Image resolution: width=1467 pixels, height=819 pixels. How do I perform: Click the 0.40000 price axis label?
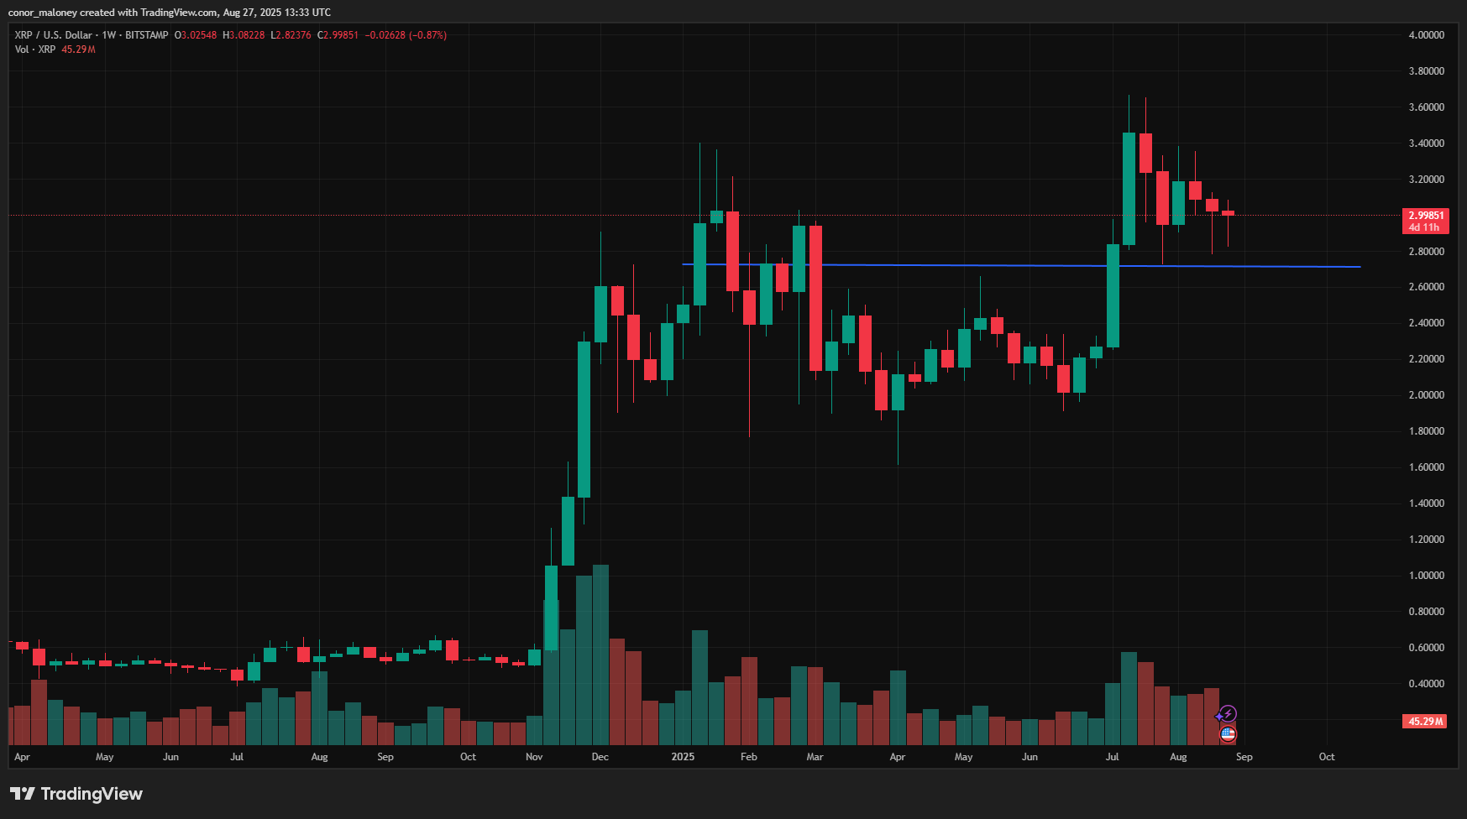(x=1427, y=684)
